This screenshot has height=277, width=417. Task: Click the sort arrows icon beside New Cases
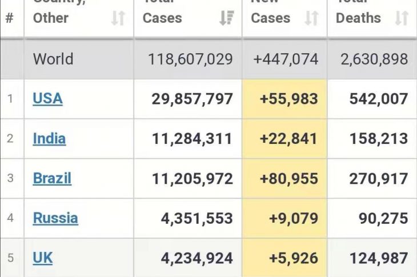point(311,18)
